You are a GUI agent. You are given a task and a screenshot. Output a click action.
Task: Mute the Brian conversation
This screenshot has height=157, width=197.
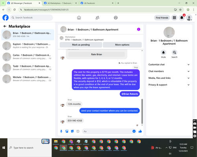[164, 53]
